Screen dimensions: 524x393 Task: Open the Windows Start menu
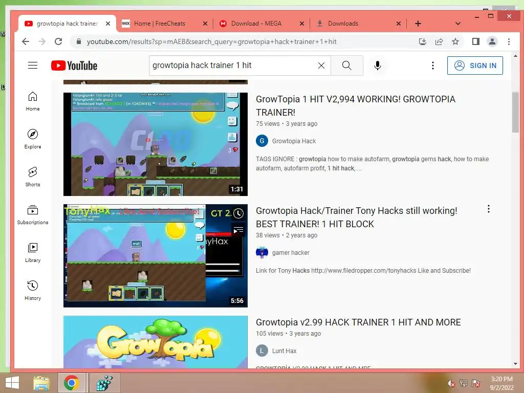coord(12,383)
